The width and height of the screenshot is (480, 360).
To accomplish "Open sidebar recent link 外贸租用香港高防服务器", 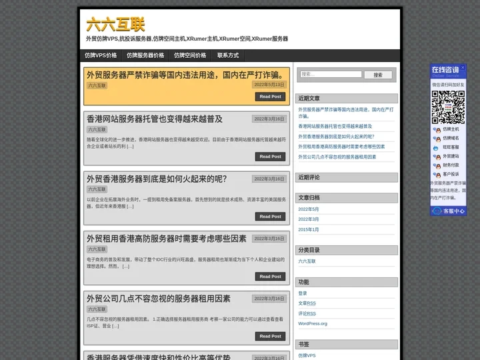I will coord(341,147).
